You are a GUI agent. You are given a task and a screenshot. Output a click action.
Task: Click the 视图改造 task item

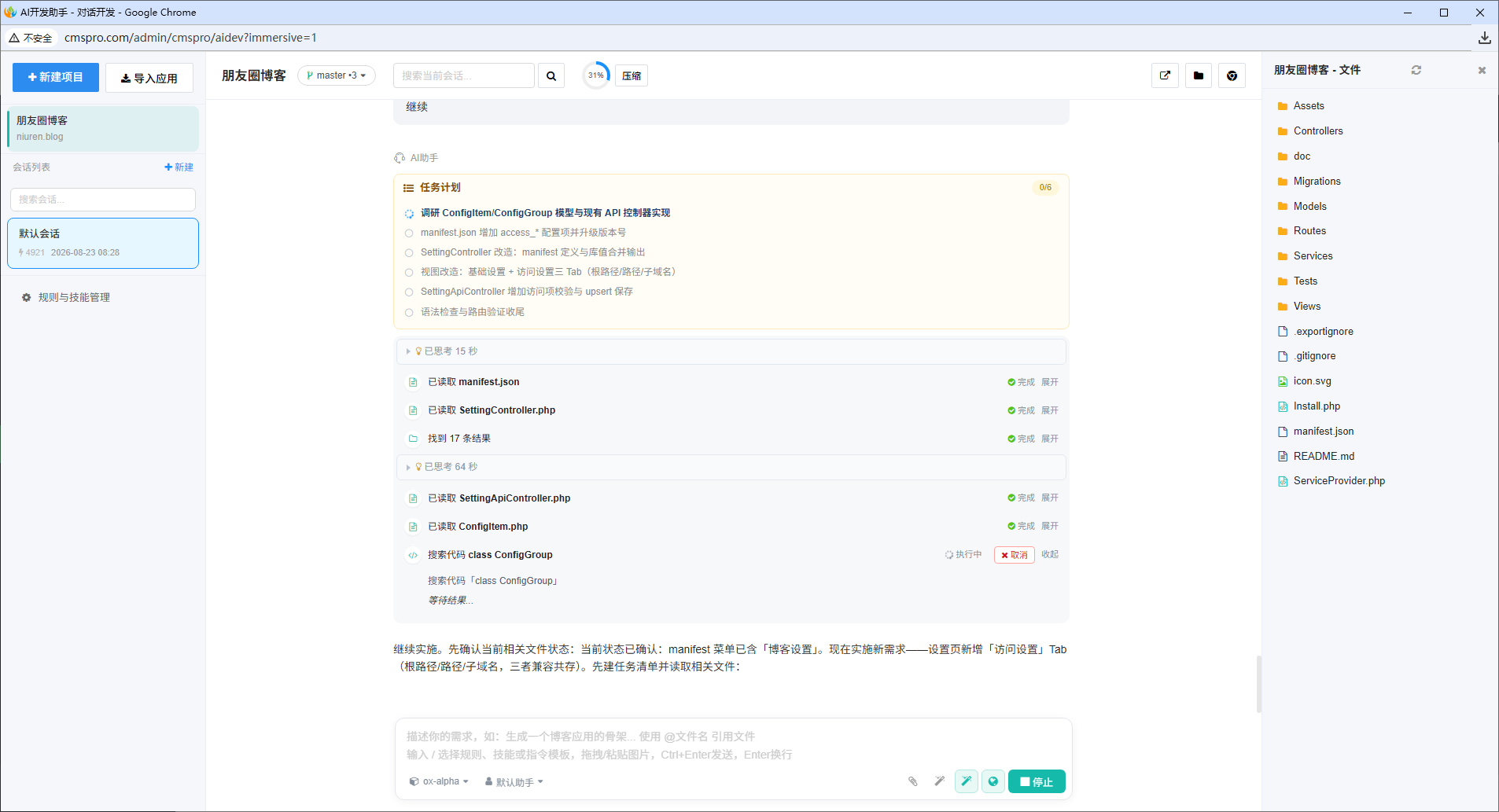(548, 272)
